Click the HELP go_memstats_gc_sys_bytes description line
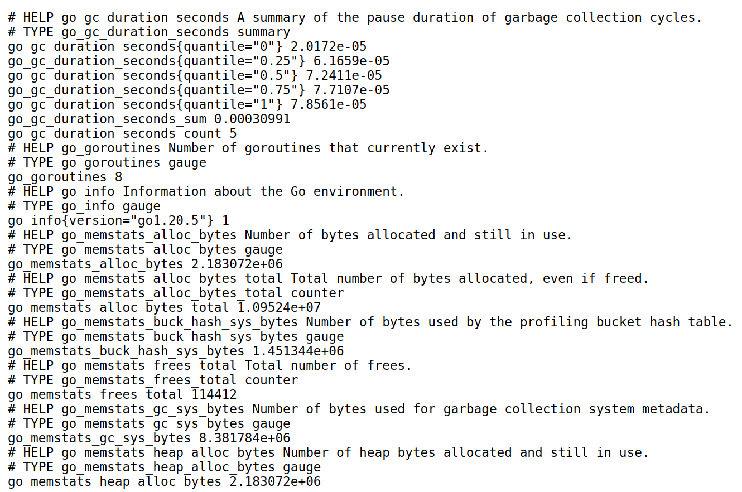This screenshot has width=742, height=492. pyautogui.click(x=359, y=409)
